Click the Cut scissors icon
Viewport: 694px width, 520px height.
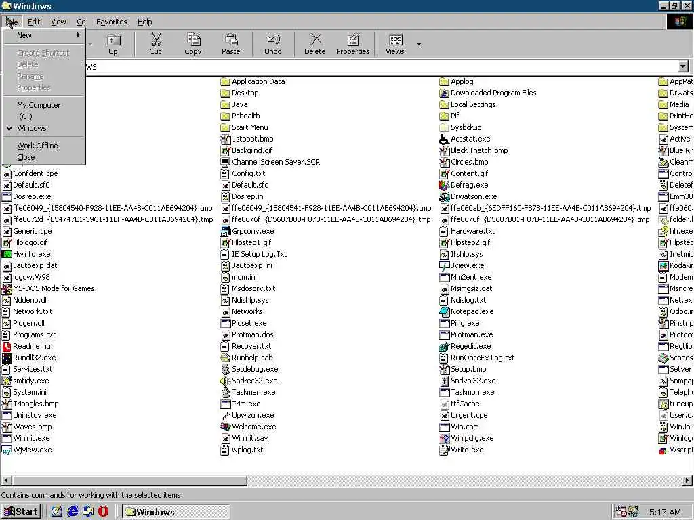(155, 44)
